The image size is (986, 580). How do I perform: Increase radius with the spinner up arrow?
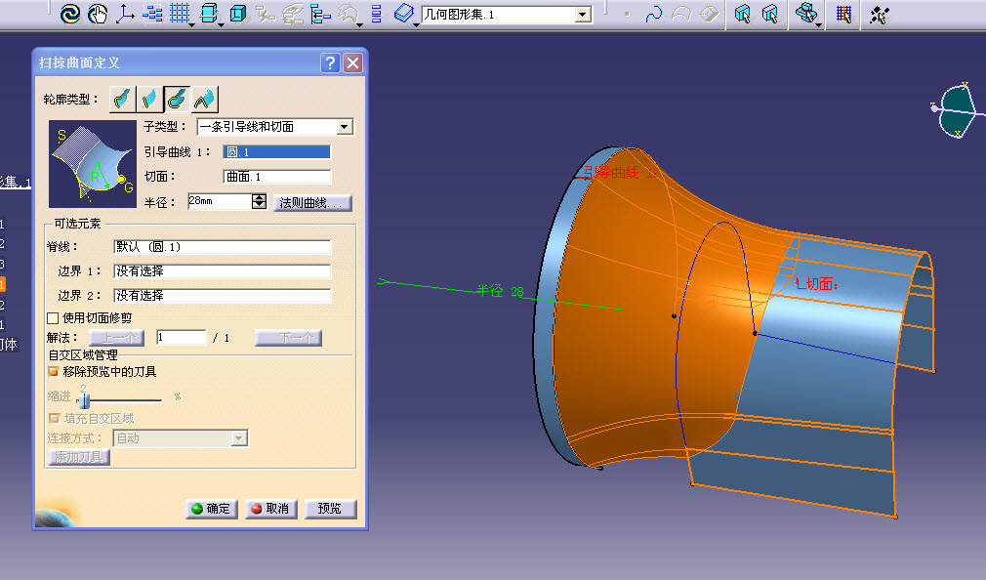click(x=259, y=198)
